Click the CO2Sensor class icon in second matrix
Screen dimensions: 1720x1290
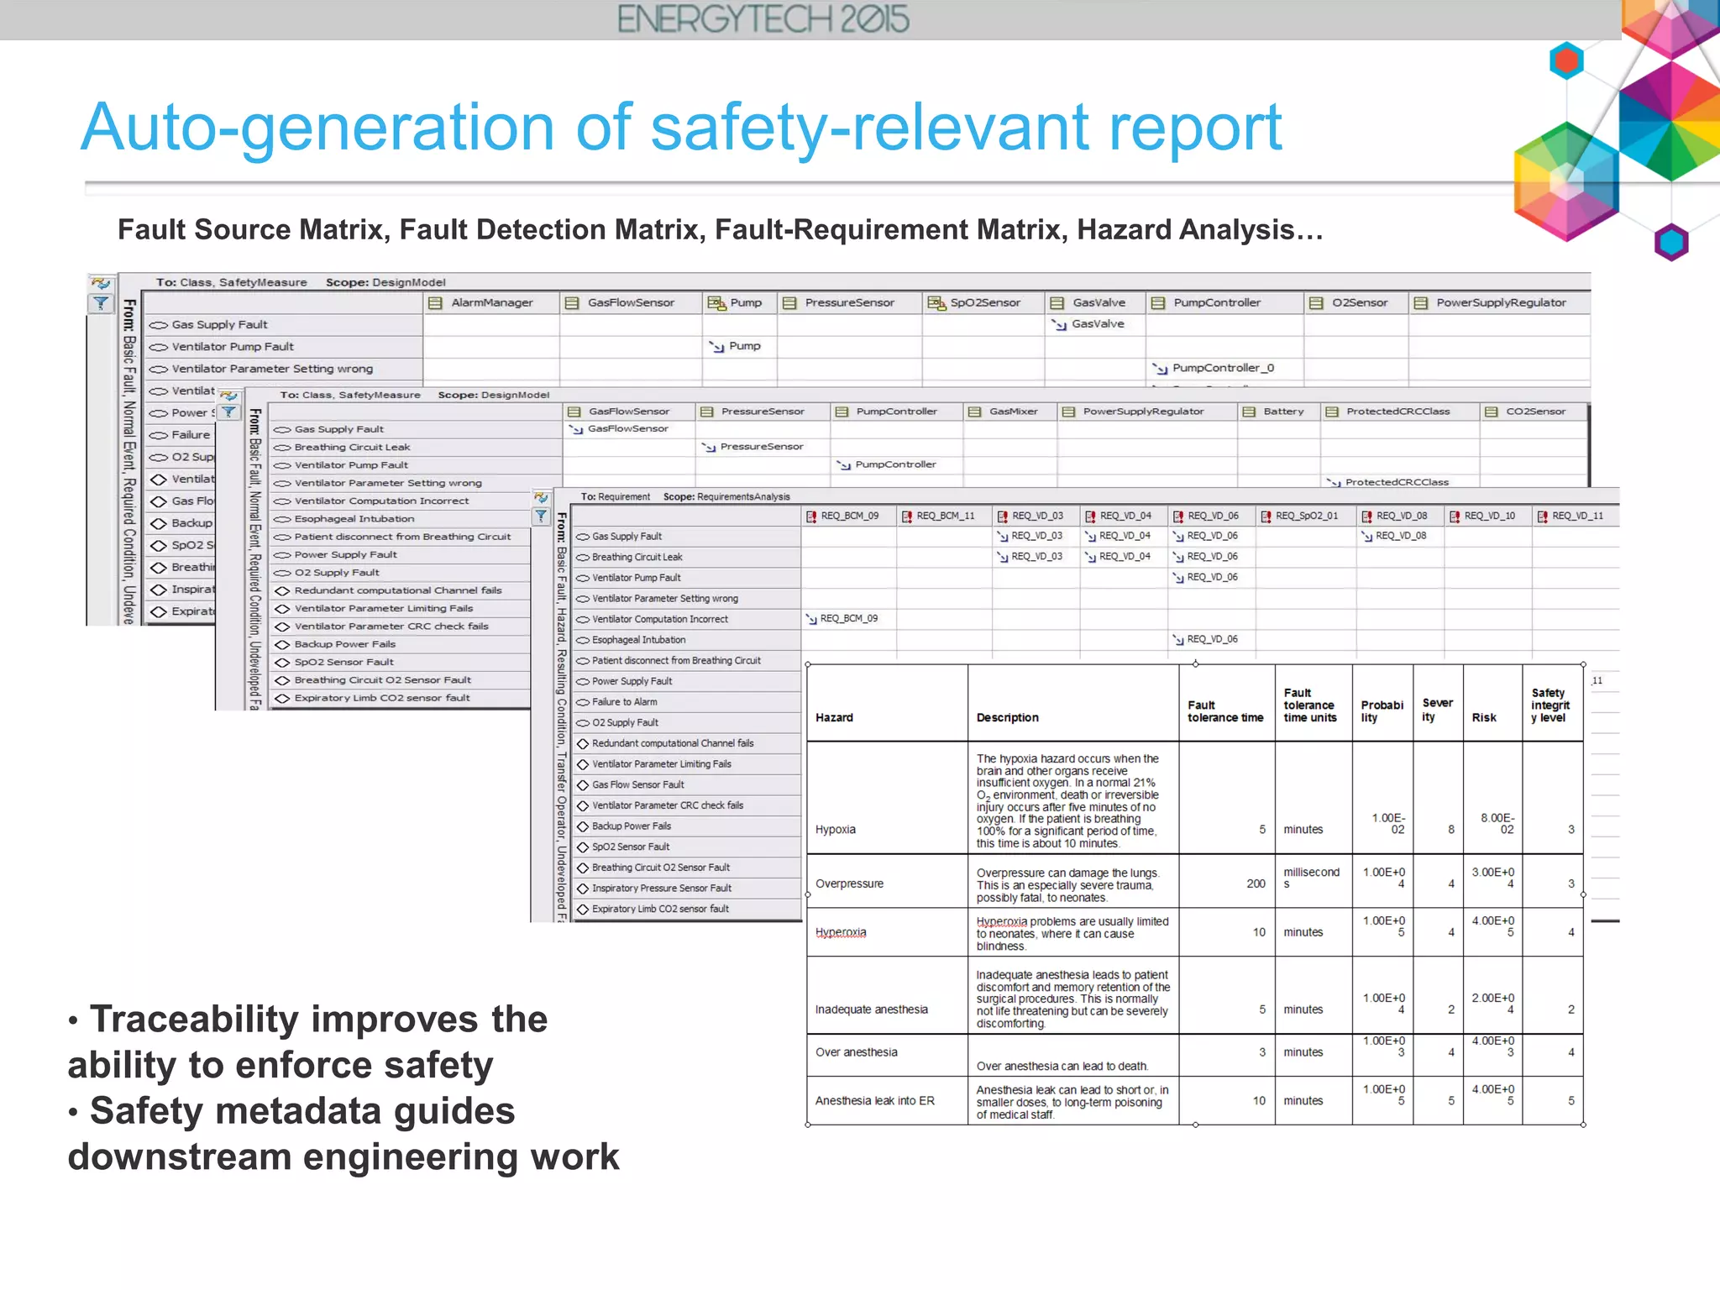1491,412
